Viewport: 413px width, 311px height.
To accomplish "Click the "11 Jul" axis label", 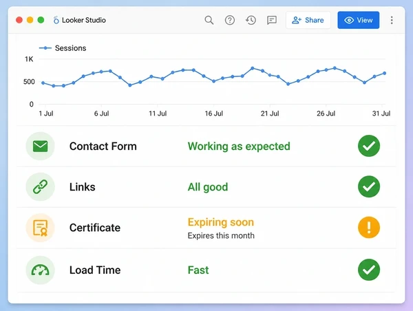I will click(158, 114).
